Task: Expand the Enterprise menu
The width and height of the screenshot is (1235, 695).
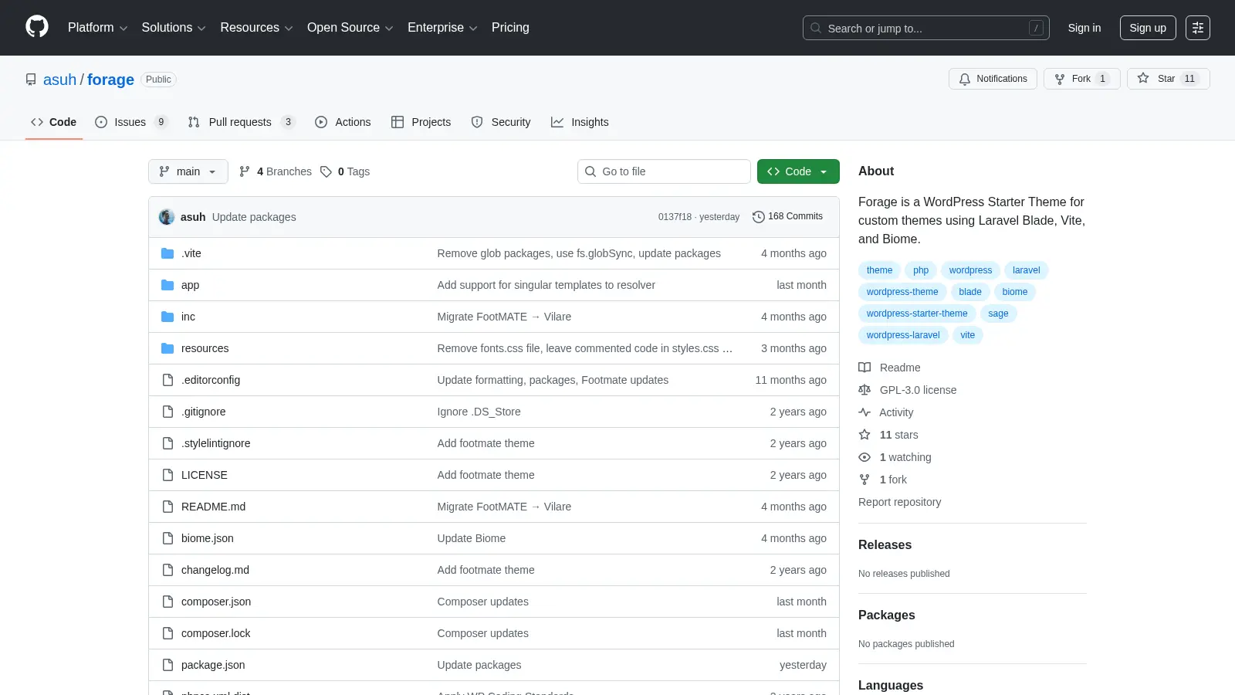Action: pyautogui.click(x=442, y=27)
